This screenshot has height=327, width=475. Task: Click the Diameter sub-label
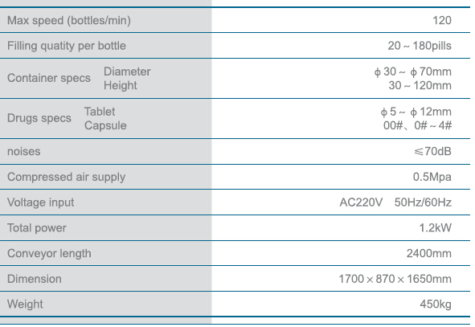point(127,72)
